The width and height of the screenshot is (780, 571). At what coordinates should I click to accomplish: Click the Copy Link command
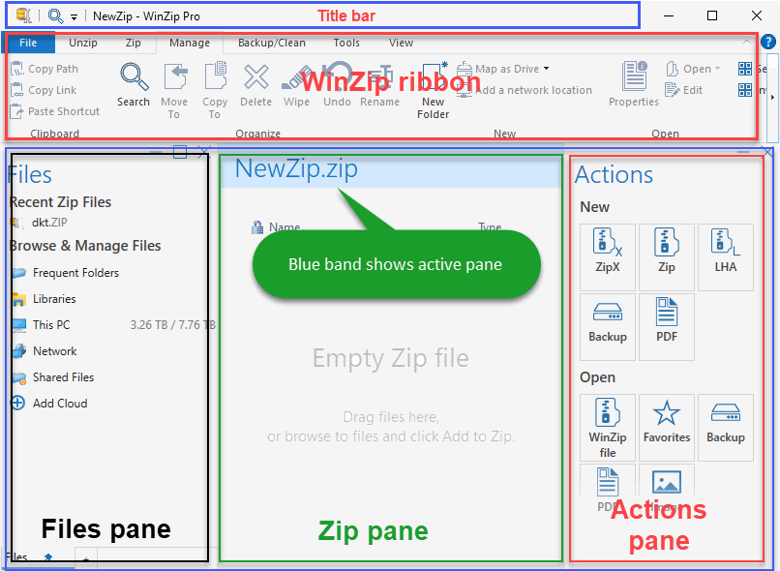44,90
